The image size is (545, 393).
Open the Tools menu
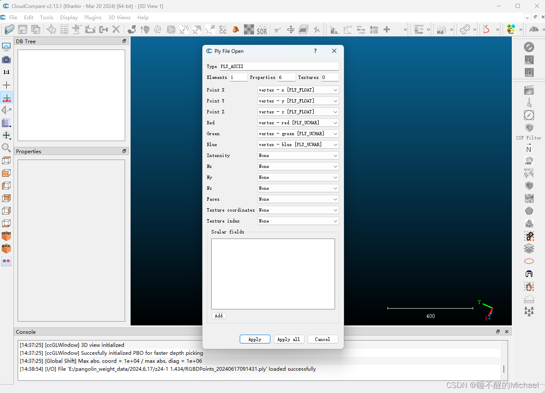pos(47,17)
